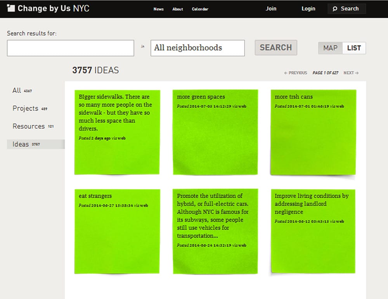This screenshot has width=388, height=299.
Task: Select the Ideas filter
Action: pyautogui.click(x=21, y=144)
